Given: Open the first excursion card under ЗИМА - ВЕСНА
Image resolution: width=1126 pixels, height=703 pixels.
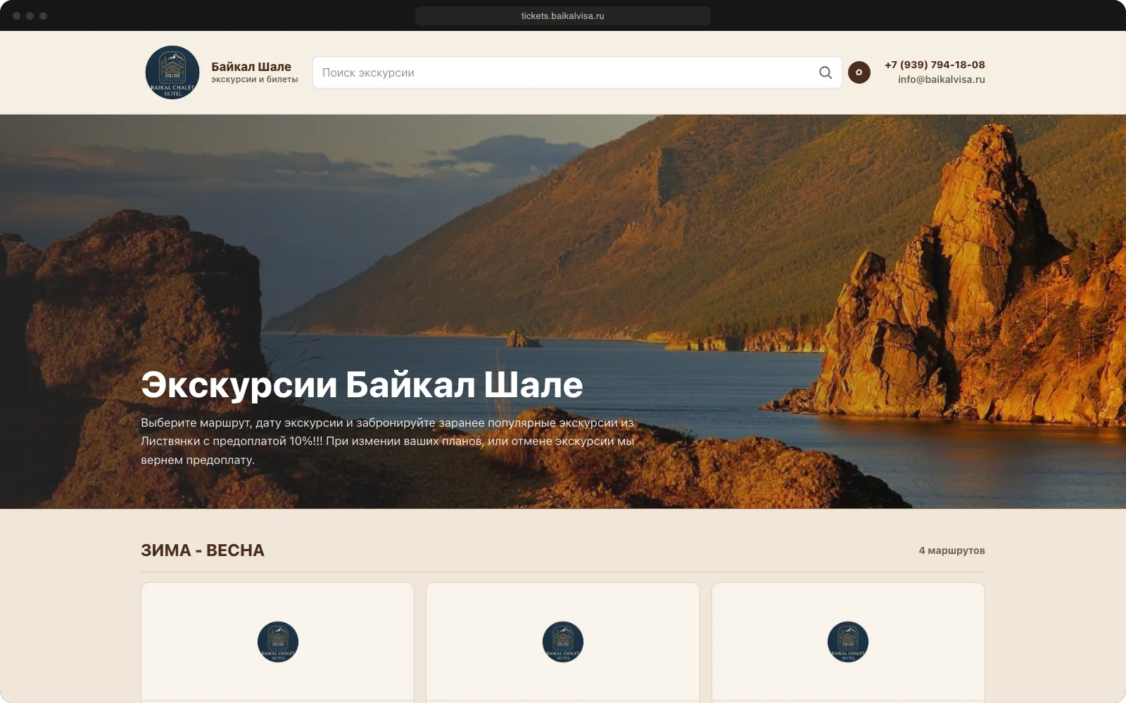Looking at the screenshot, I should click(277, 642).
